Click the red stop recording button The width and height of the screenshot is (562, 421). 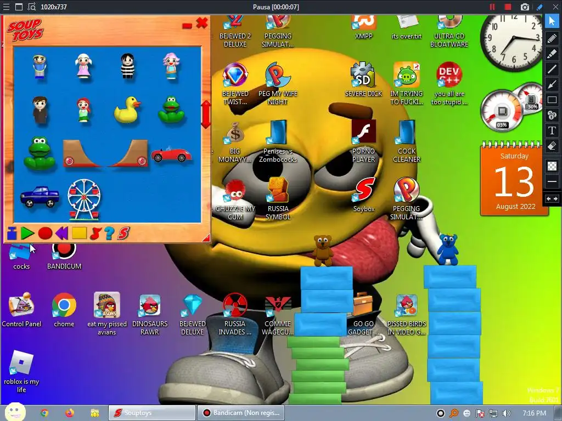pos(508,7)
